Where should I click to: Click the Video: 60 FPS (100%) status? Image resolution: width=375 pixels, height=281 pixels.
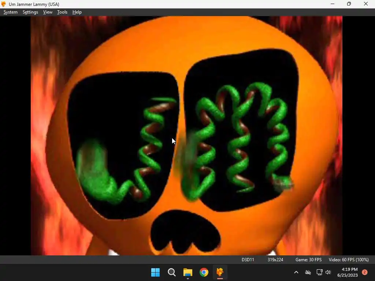[x=349, y=260]
